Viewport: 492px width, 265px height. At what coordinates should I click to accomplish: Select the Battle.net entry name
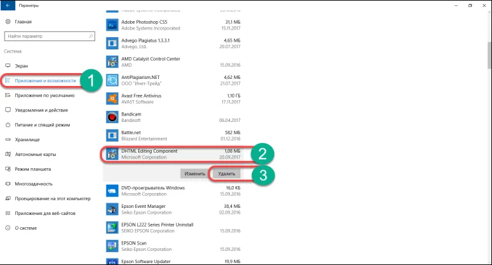[131, 133]
